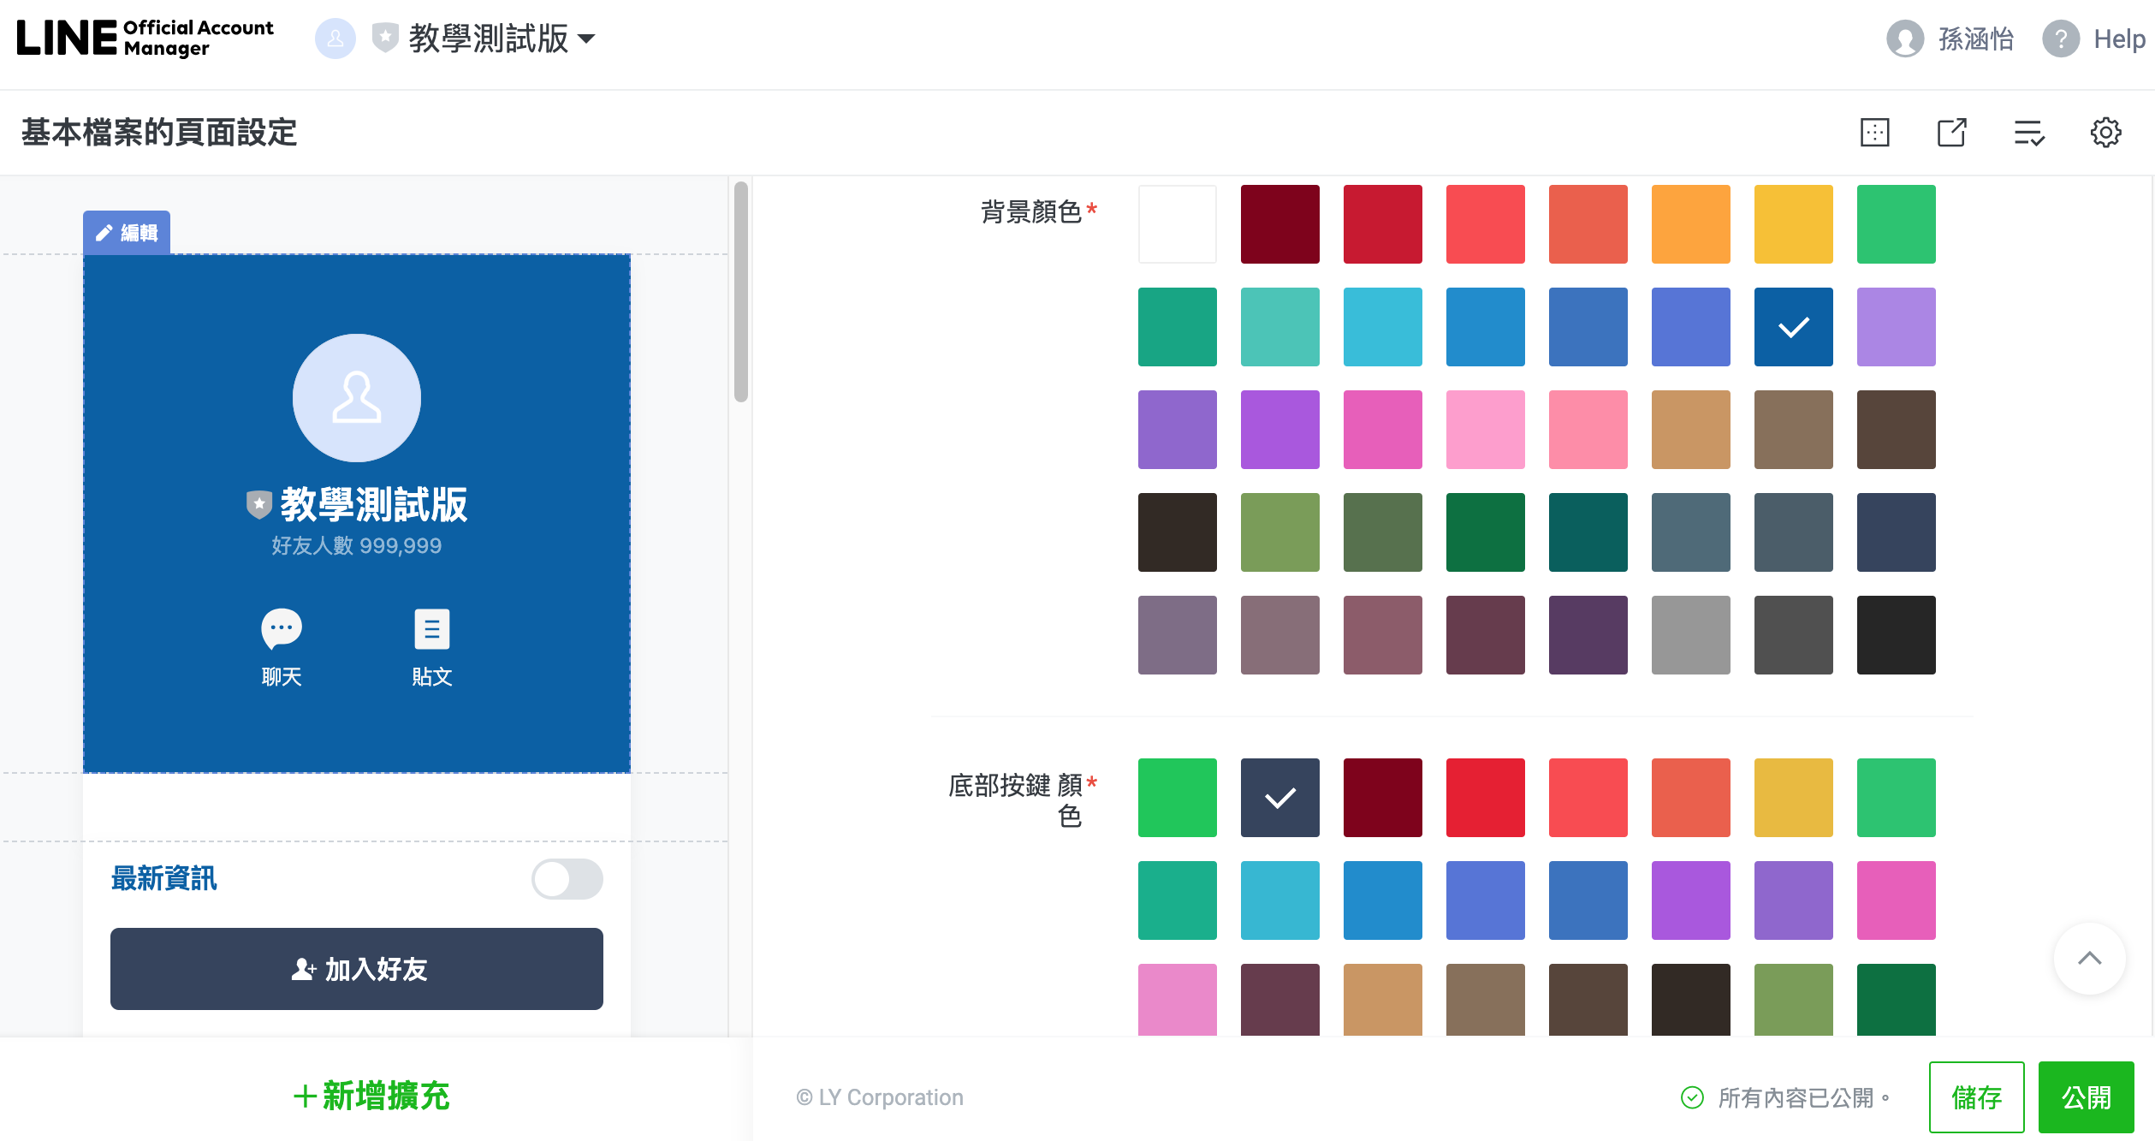
Task: Open the Help question mark icon
Action: click(x=2061, y=39)
